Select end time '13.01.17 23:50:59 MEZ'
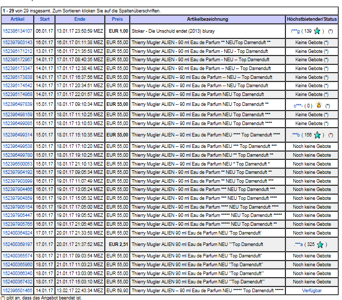342x300 pixels. [x=79, y=31]
